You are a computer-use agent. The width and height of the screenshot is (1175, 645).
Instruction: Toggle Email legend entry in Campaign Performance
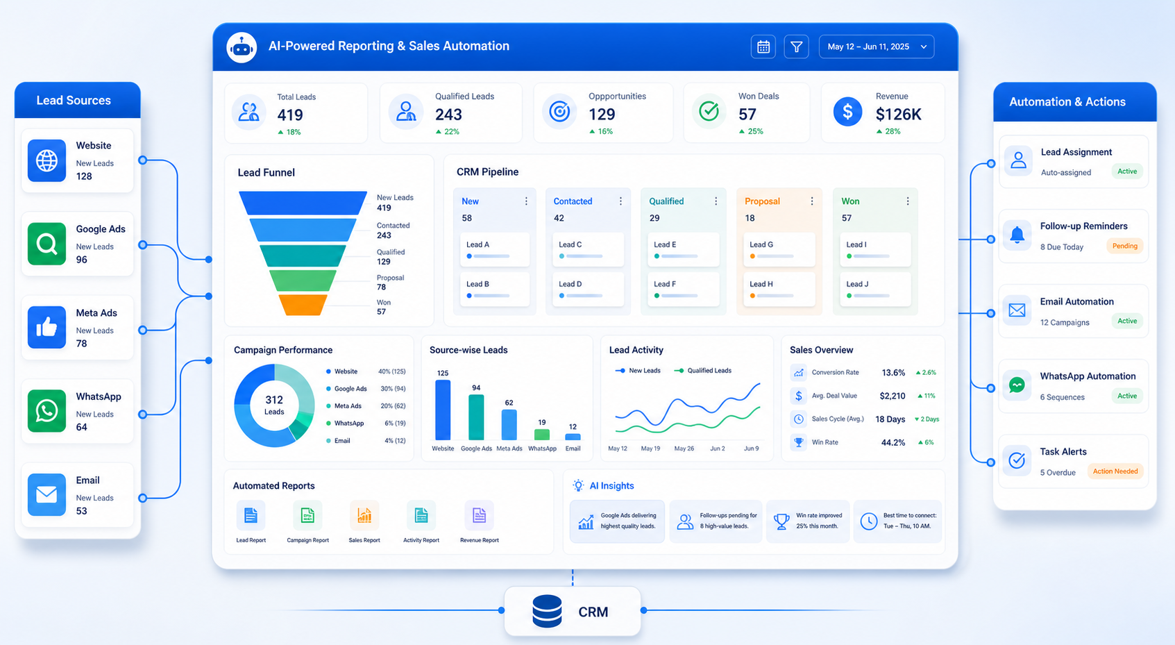[x=366, y=441]
